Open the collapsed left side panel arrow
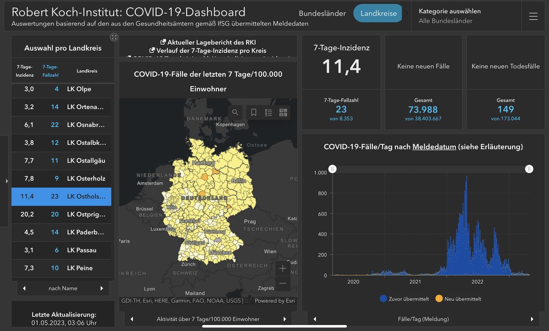Screen dimensions: 549x331 coord(6,181)
